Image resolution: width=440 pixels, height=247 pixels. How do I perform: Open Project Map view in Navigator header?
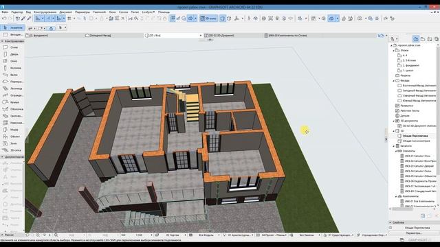pos(416,39)
